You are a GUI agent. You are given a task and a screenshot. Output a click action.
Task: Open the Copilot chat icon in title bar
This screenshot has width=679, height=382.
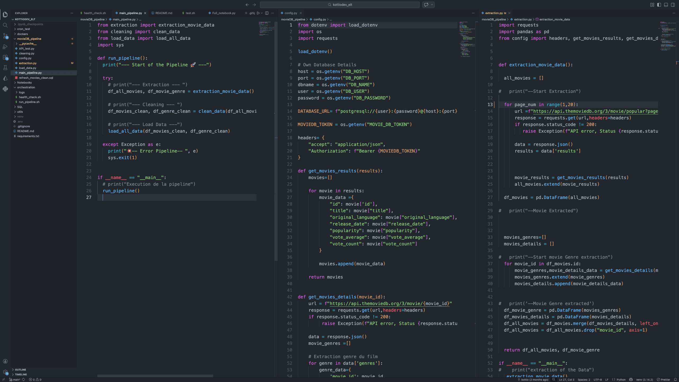[426, 5]
